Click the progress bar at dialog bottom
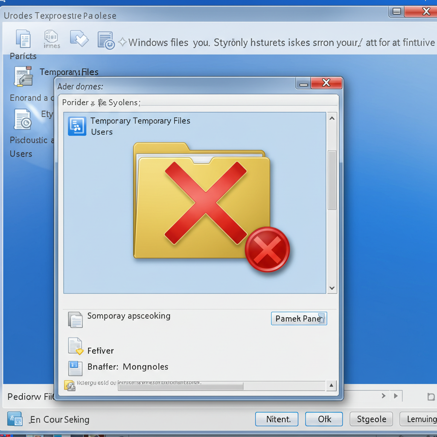Image resolution: width=437 pixels, height=437 pixels. (x=221, y=386)
